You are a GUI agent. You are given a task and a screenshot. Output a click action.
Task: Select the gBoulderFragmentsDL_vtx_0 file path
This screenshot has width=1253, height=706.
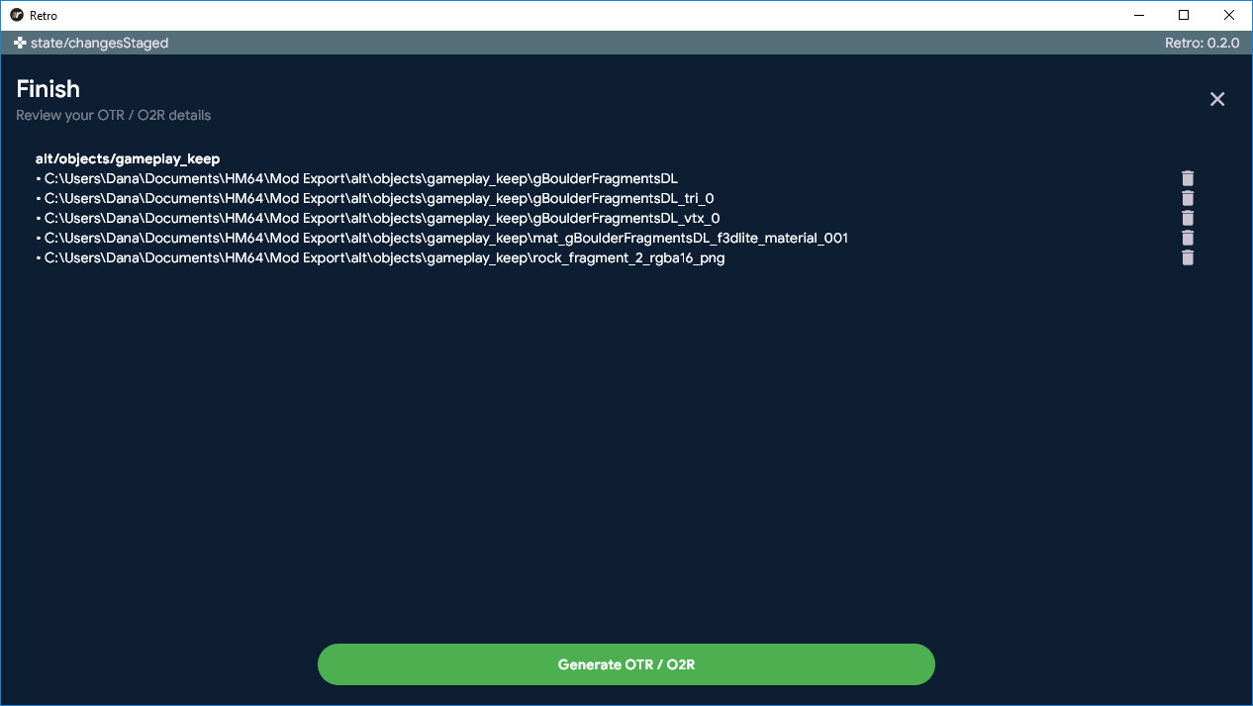tap(381, 218)
